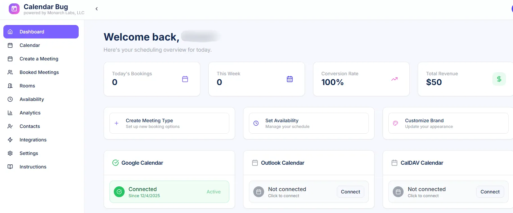
Task: Connect the CalDAV Calendar
Action: coord(490,191)
